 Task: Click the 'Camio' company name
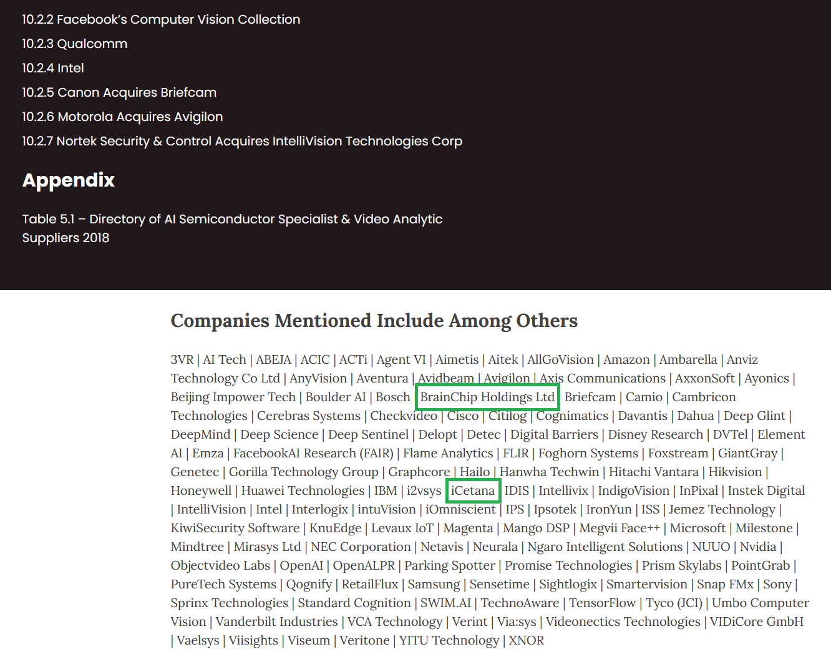tap(644, 397)
